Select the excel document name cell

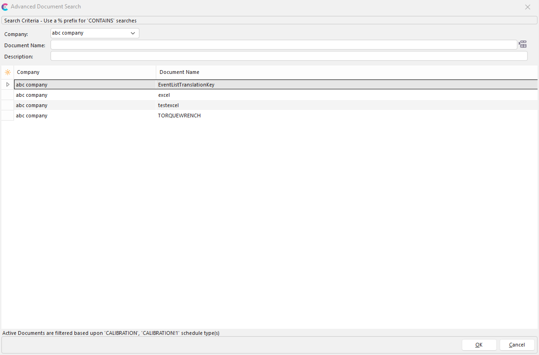point(164,95)
